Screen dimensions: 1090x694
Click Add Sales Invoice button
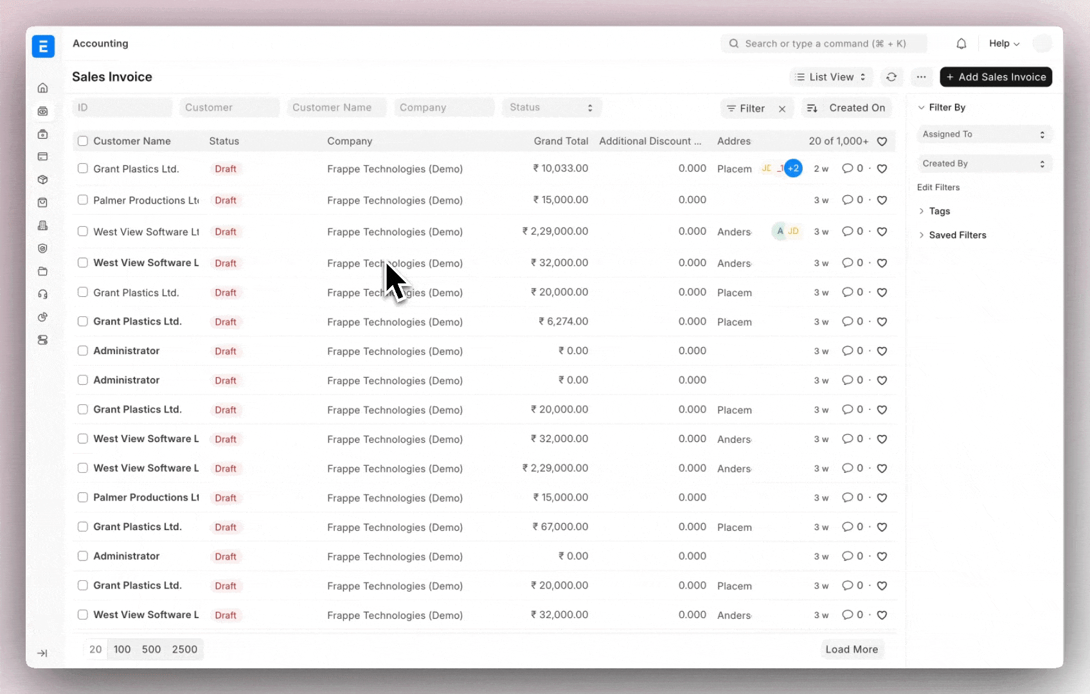pos(996,77)
